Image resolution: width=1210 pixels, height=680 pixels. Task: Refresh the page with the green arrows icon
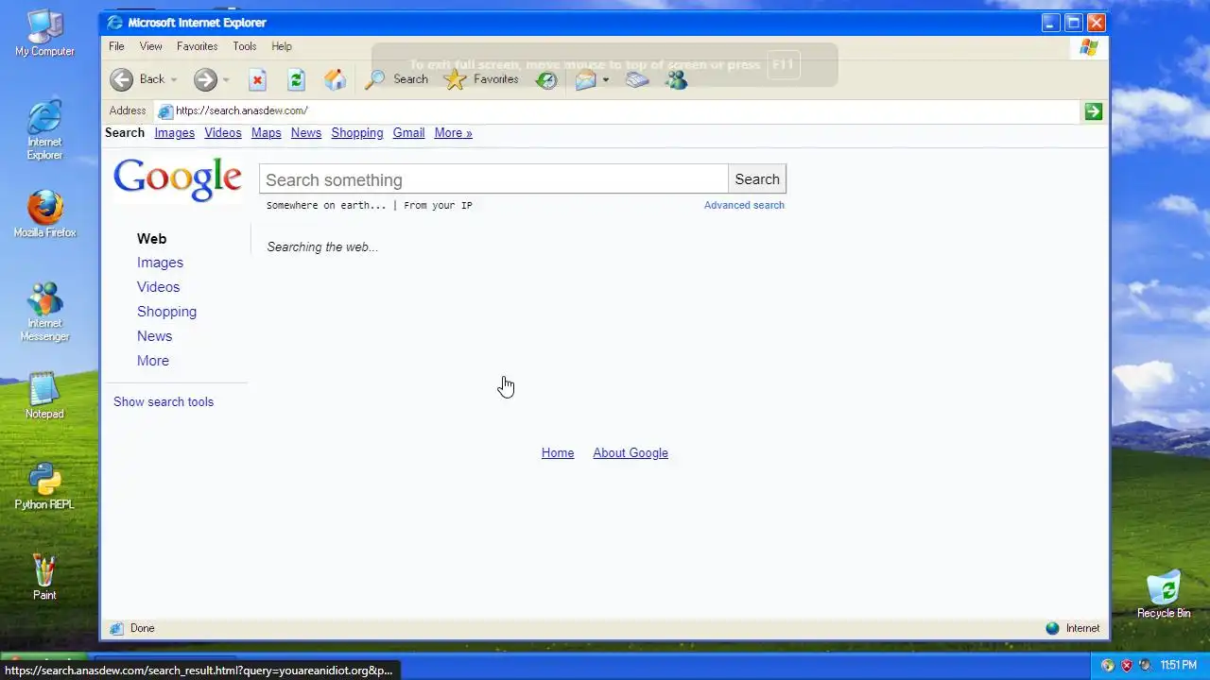[x=296, y=80]
